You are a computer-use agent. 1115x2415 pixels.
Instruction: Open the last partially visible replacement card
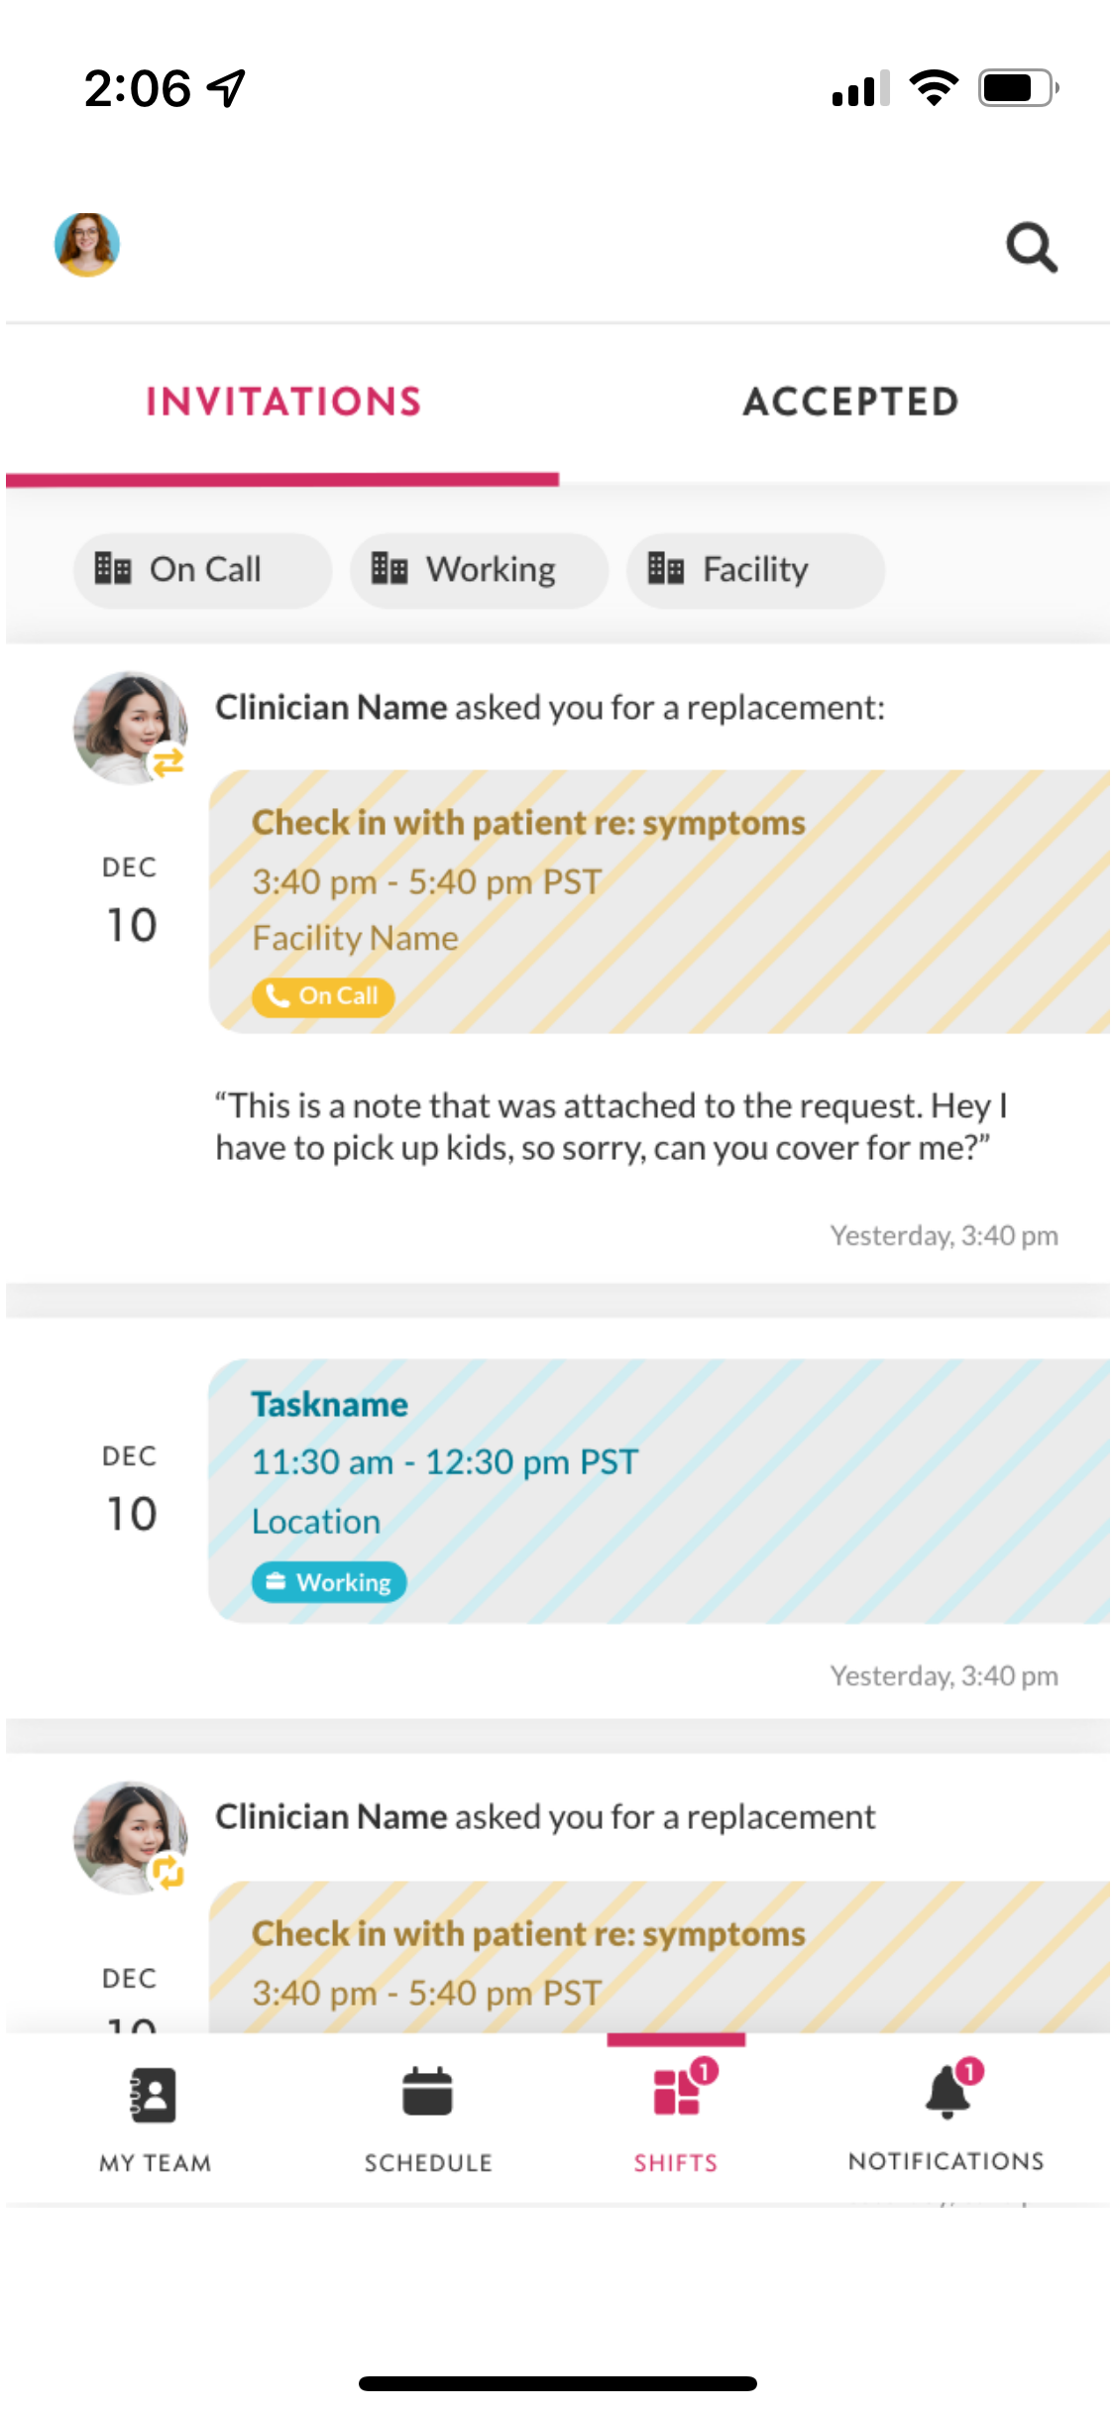[x=658, y=1958]
